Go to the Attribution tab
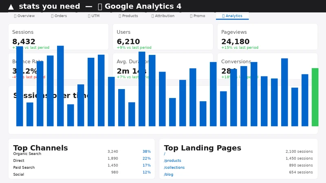 point(163,16)
